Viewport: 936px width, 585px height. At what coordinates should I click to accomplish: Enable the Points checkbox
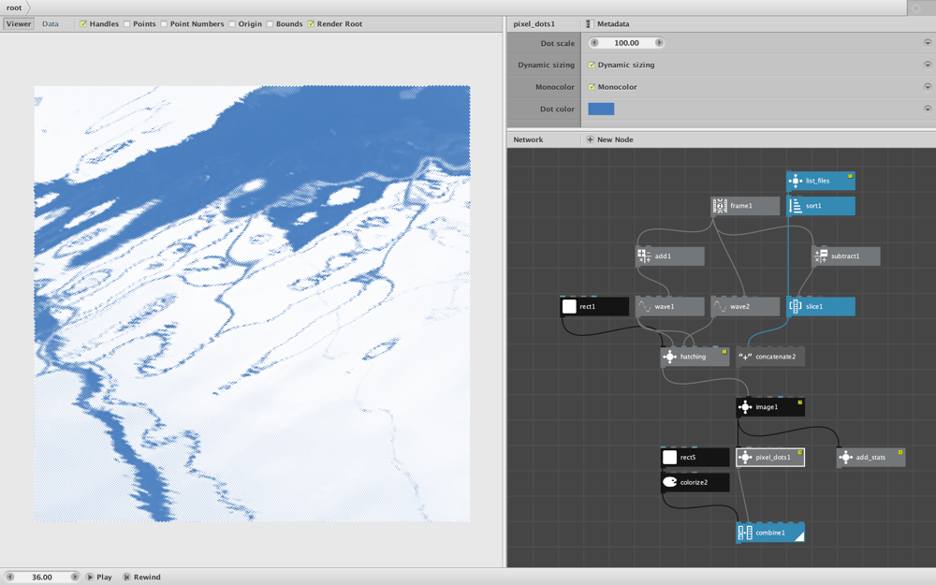(126, 24)
